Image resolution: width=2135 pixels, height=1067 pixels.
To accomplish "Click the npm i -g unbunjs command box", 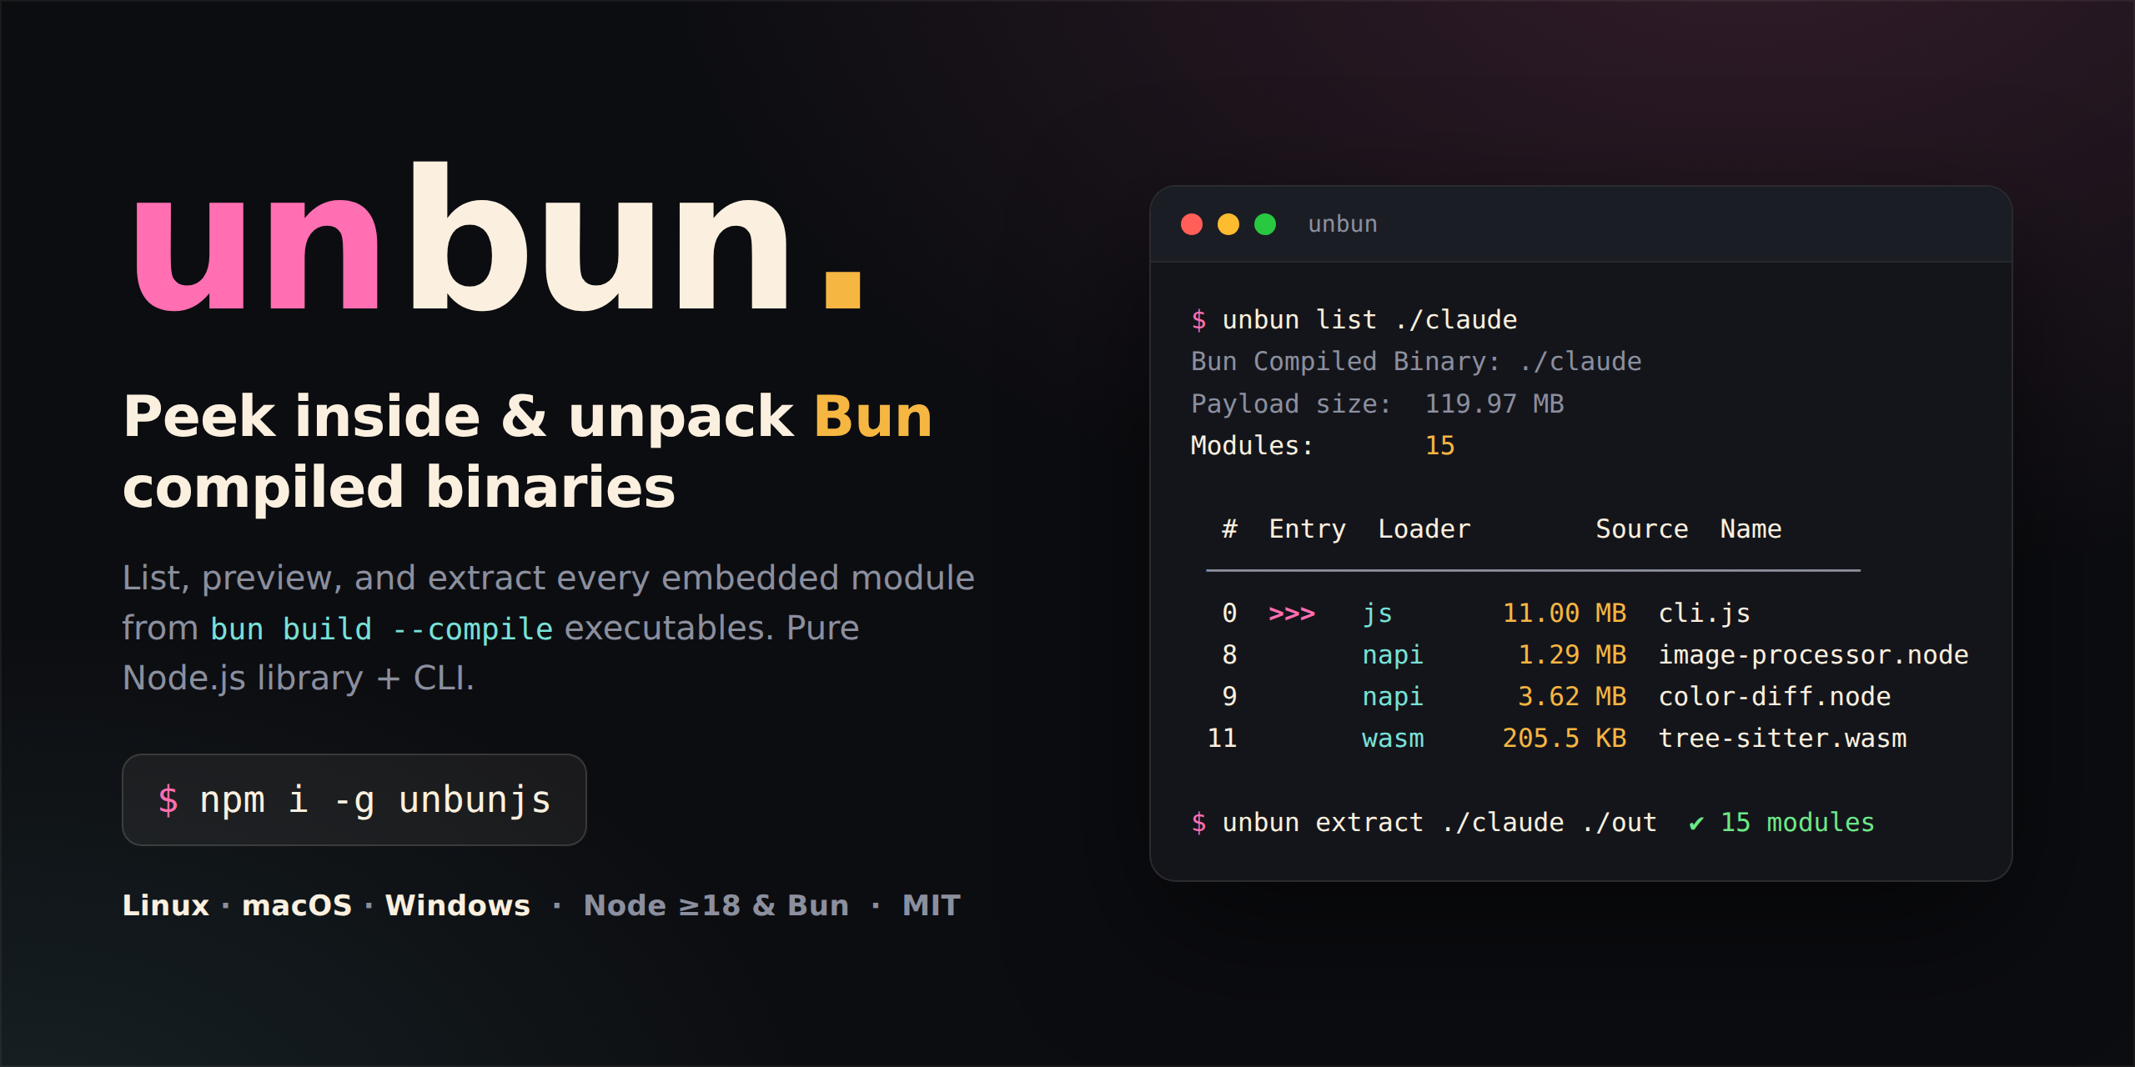I will pyautogui.click(x=354, y=800).
